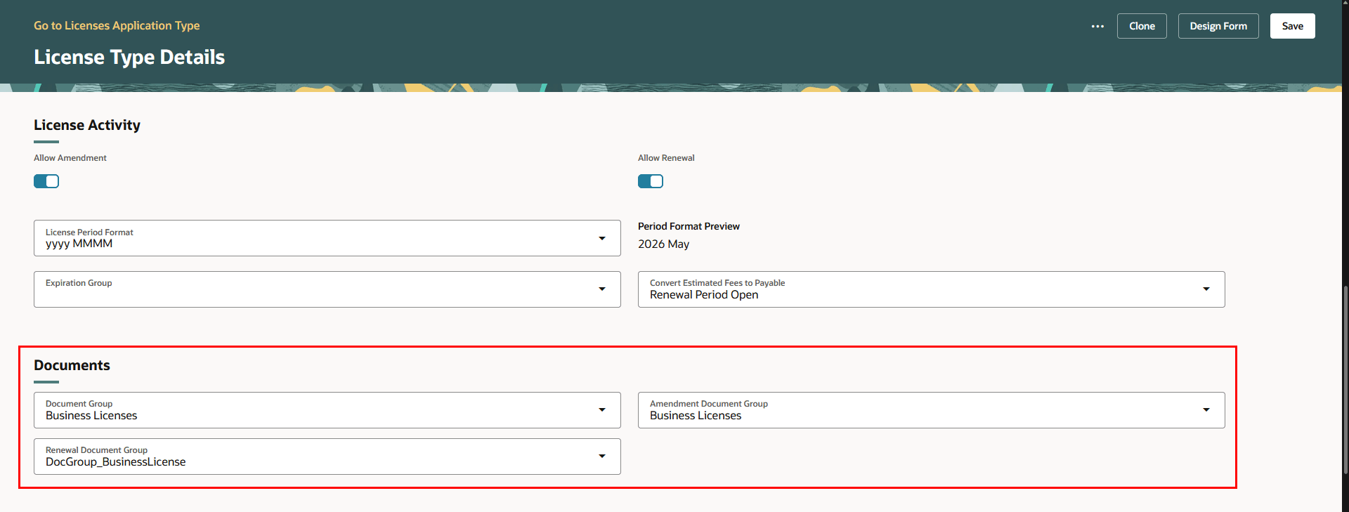Click the Expiration Group dropdown arrow
This screenshot has width=1349, height=512.
[602, 289]
